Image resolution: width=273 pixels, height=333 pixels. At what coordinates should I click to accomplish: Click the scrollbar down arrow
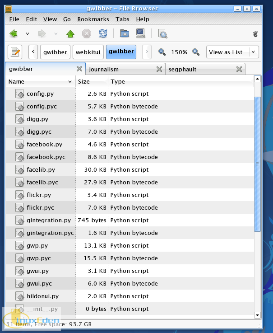257,315
